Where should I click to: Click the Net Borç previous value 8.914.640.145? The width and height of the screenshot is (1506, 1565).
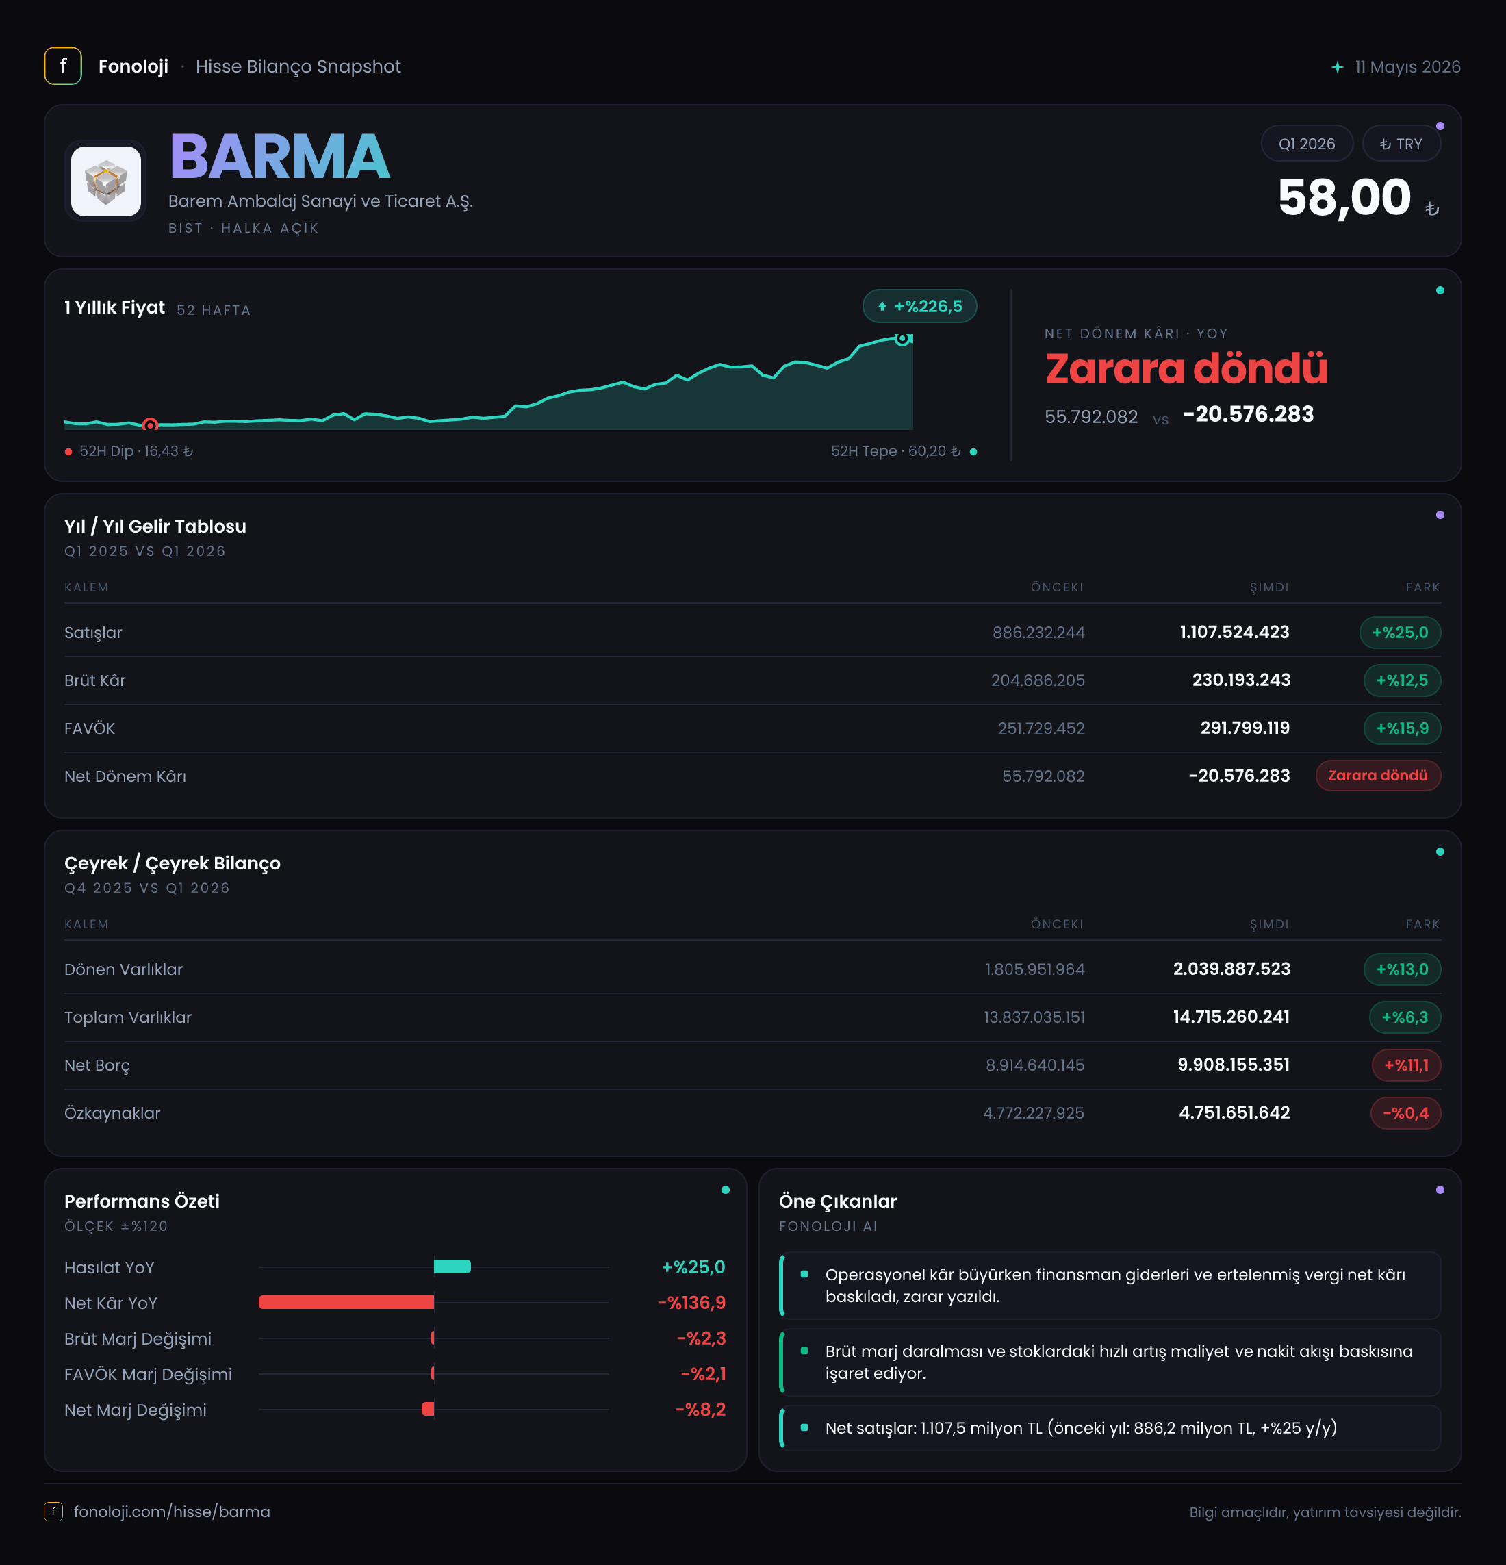[x=1036, y=1065]
